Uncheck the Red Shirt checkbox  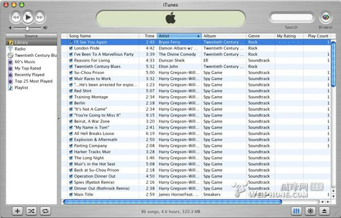click(x=70, y=91)
